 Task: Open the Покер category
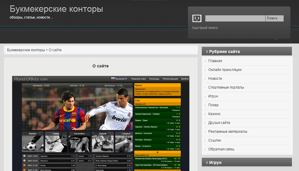click(213, 105)
